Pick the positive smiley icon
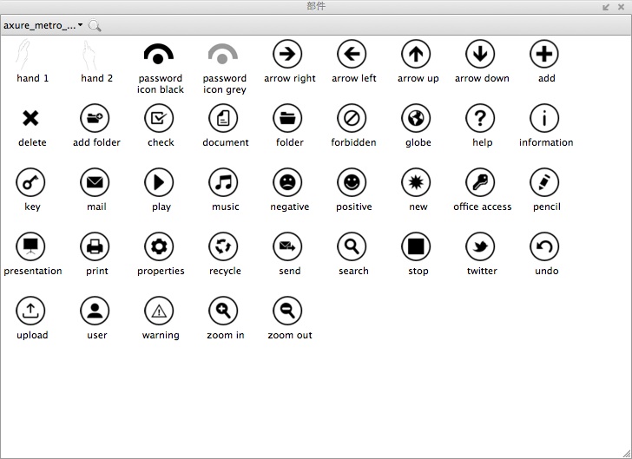632x459 pixels. coord(352,182)
